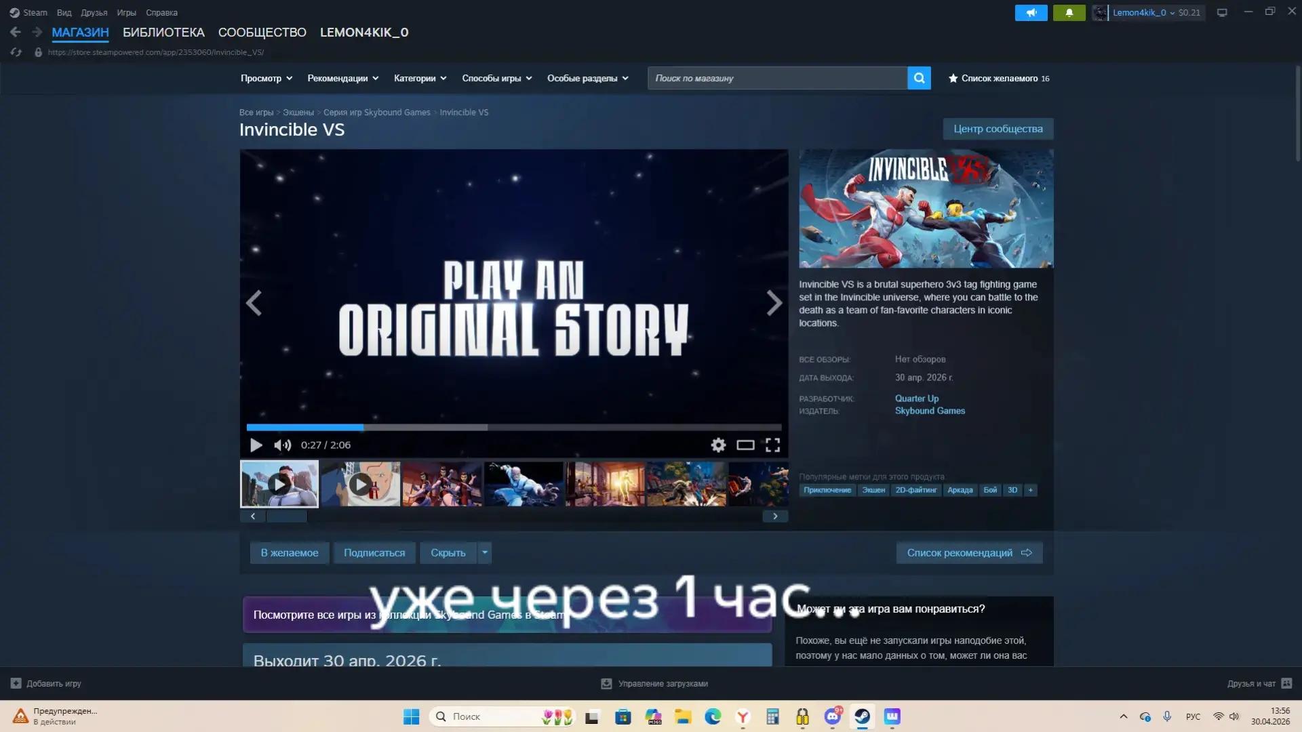
Task: Switch to the СООБЩЕСТВО tab
Action: [x=262, y=33]
